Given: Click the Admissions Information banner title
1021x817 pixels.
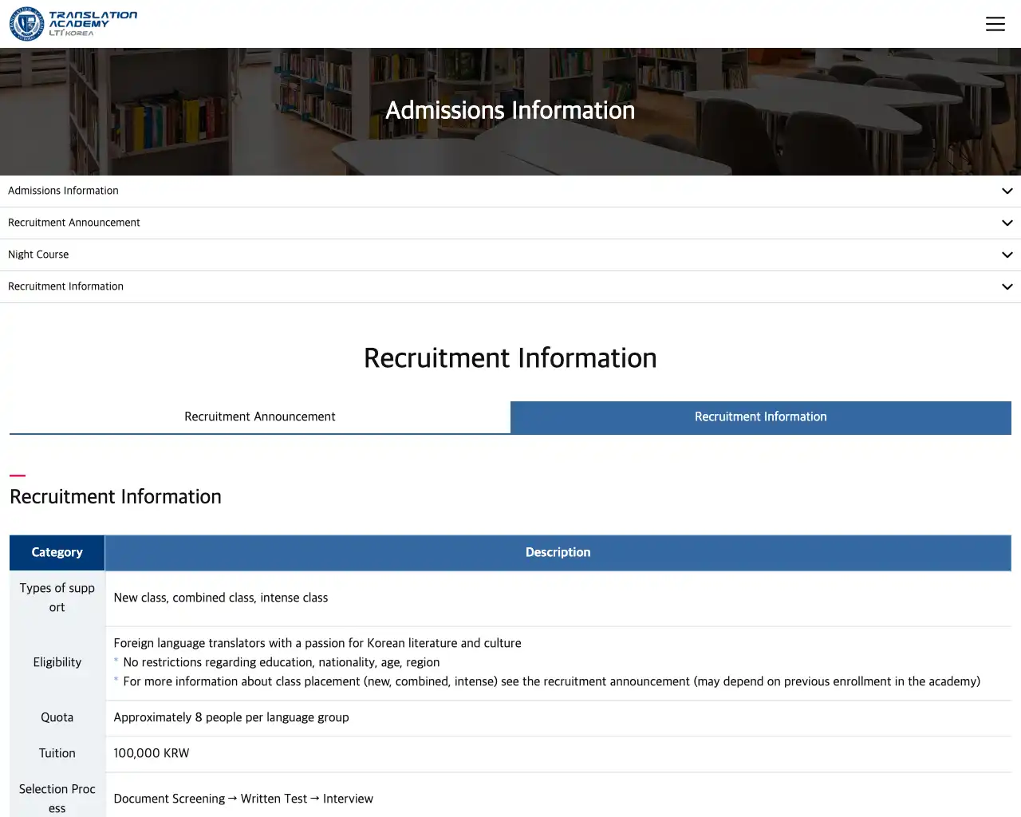Looking at the screenshot, I should click(x=510, y=110).
